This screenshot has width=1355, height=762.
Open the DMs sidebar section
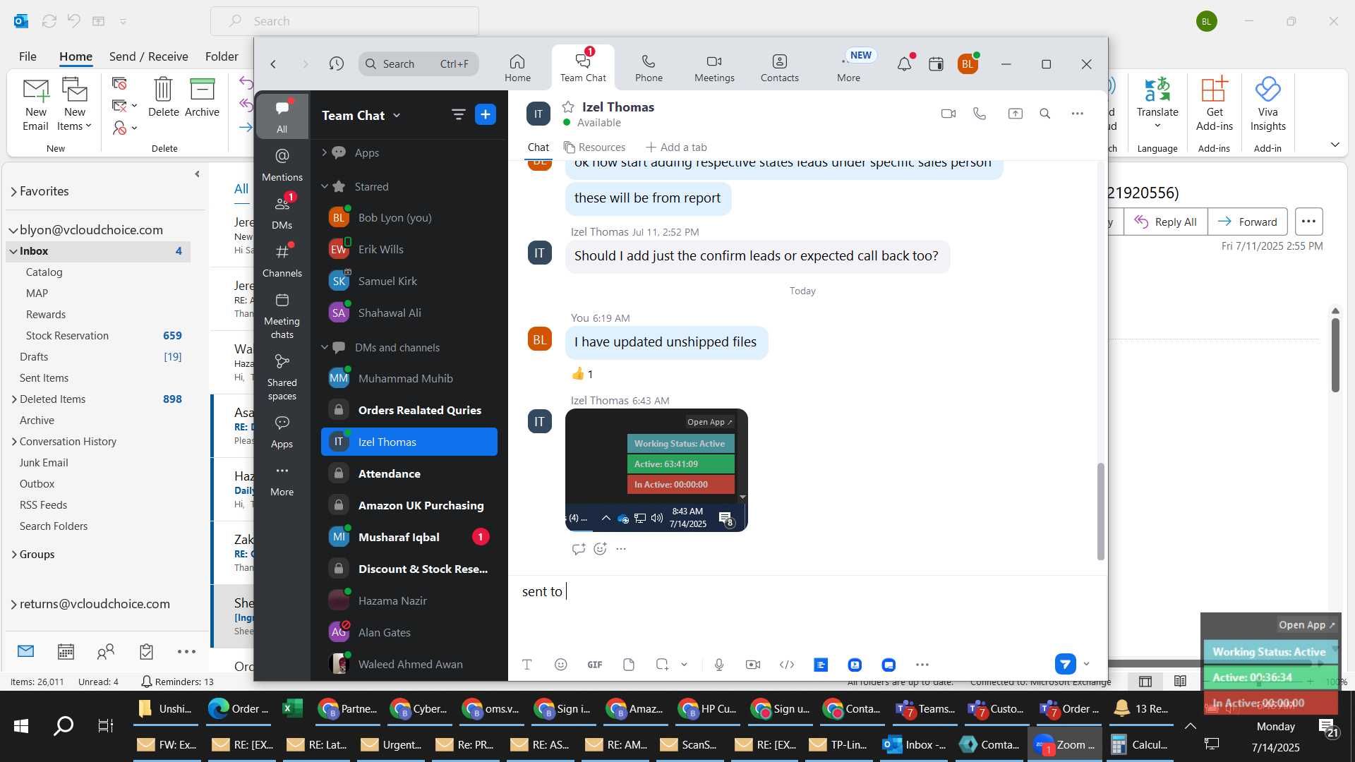pos(282,212)
